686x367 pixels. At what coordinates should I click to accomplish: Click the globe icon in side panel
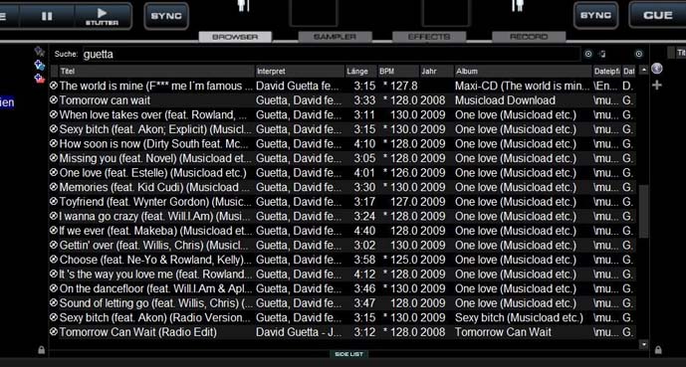pyautogui.click(x=657, y=69)
